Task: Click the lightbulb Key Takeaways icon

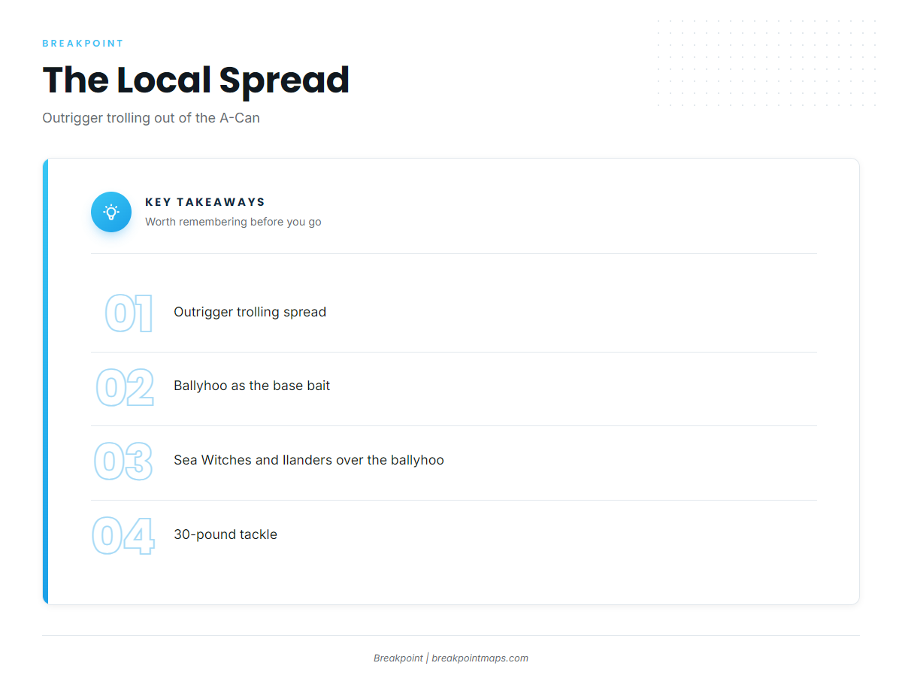Action: point(111,212)
